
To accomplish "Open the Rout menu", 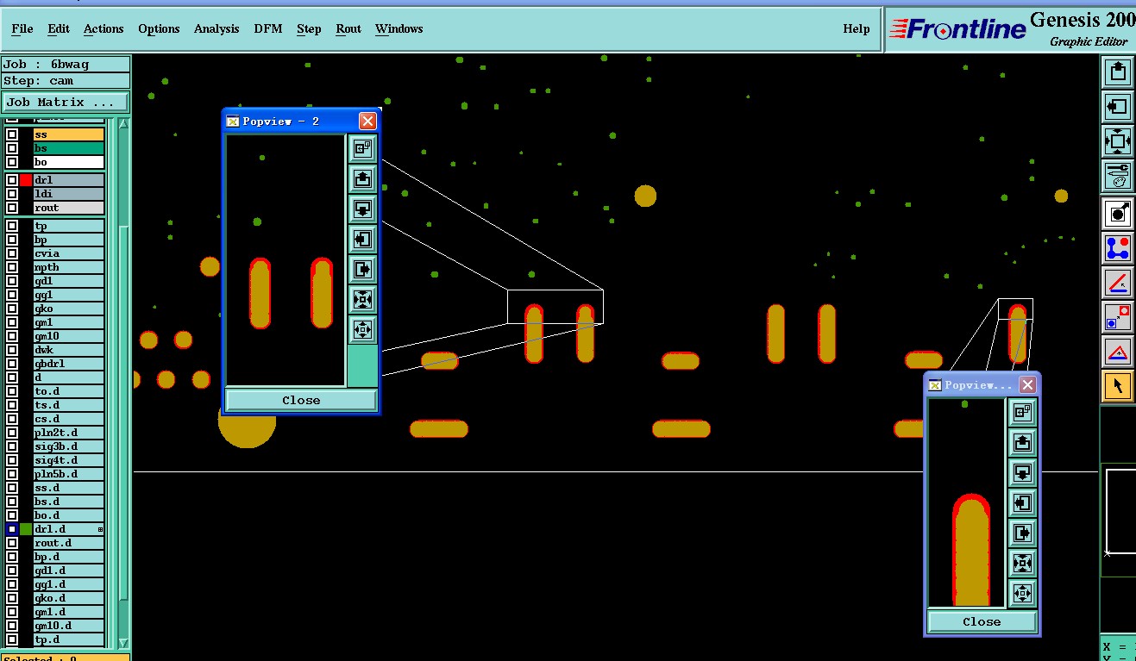I will (348, 28).
